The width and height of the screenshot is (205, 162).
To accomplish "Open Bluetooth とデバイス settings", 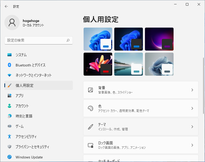I will [39, 65].
